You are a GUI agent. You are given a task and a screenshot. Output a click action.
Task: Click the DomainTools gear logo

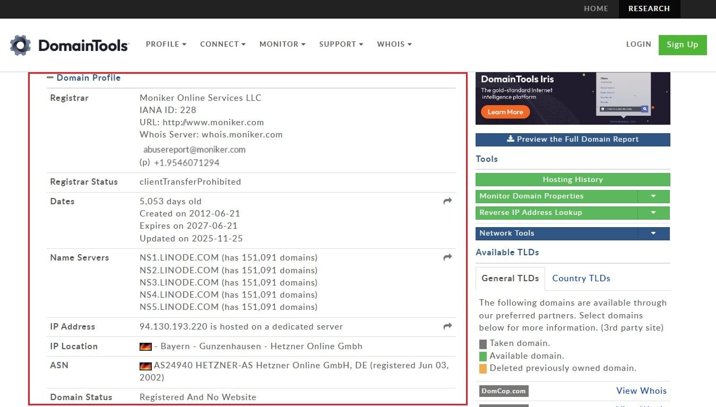pyautogui.click(x=20, y=45)
